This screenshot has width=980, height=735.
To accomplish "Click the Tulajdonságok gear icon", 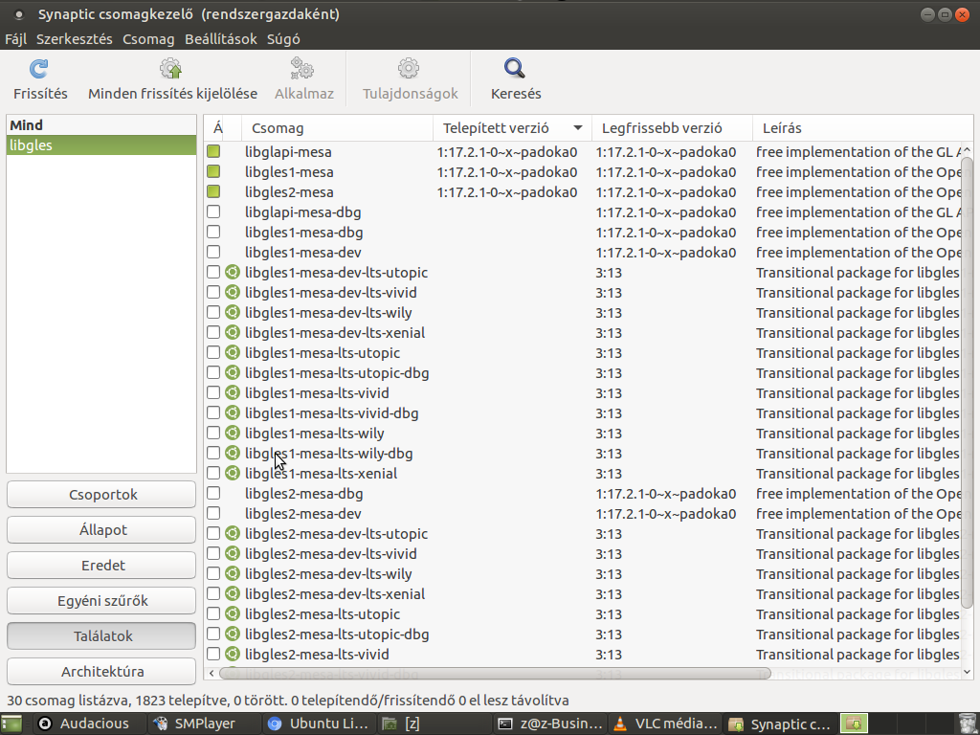I will coord(408,69).
